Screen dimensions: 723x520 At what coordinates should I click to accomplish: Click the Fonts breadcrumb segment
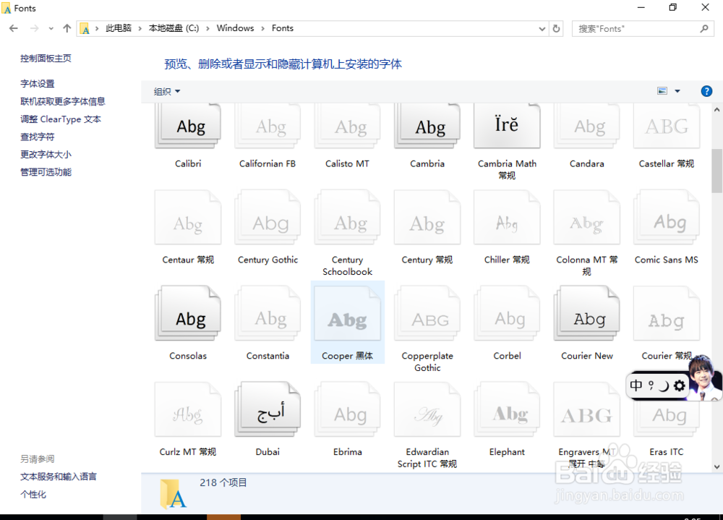283,28
